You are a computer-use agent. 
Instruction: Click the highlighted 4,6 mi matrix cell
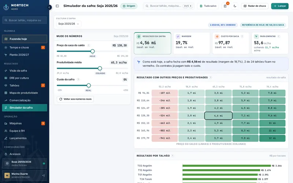[x=218, y=116]
